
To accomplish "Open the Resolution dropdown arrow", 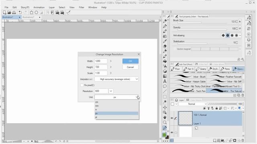I will [111, 91].
